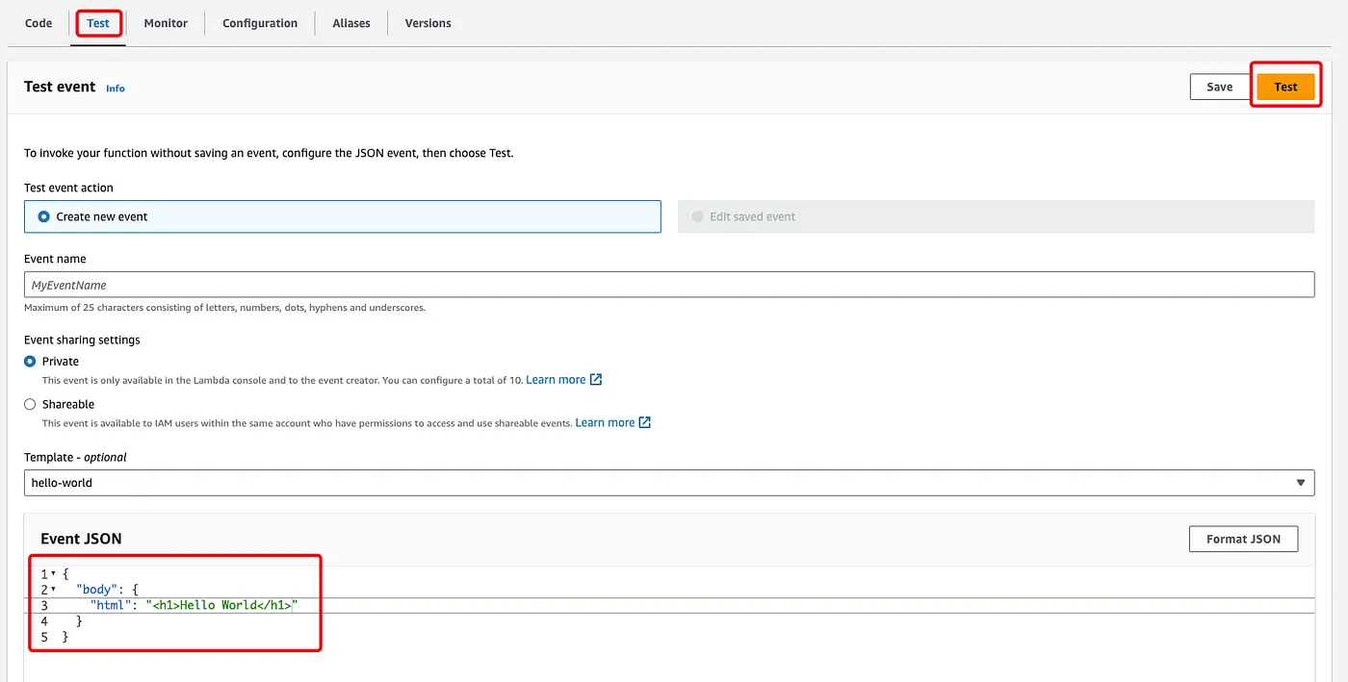Switch to the Monitor tab

[166, 23]
